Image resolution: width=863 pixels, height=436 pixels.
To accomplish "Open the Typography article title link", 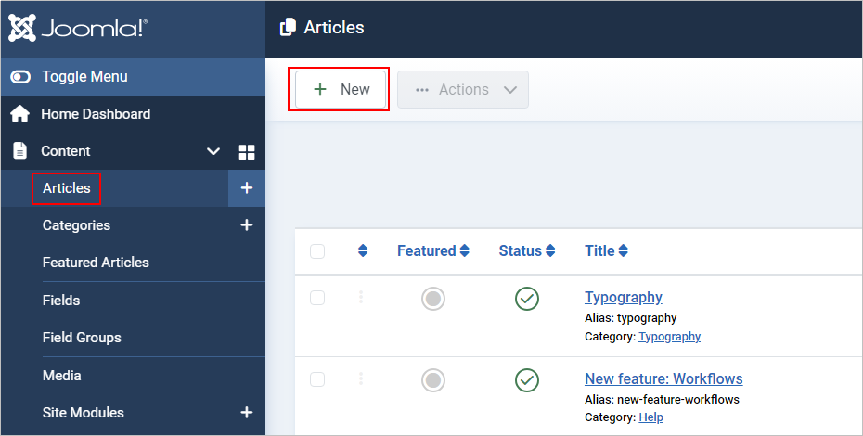I will 623,297.
